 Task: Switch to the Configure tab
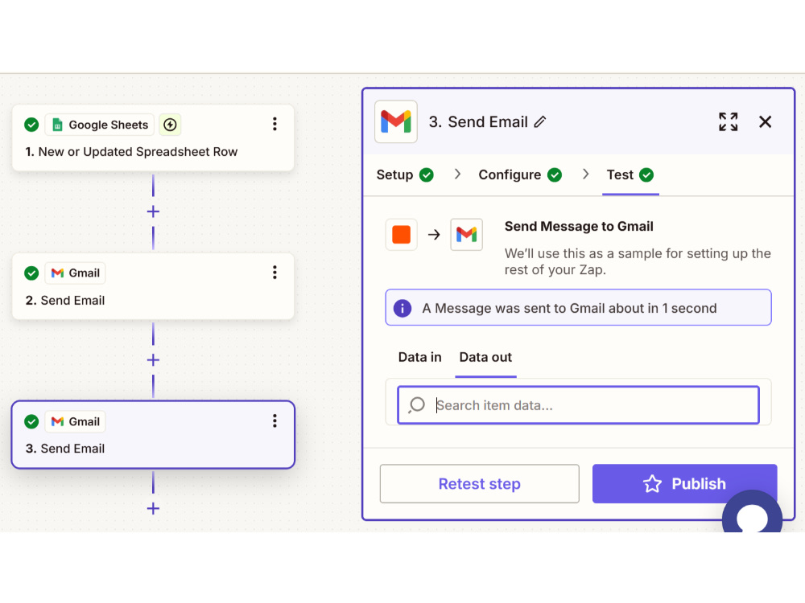(x=519, y=174)
